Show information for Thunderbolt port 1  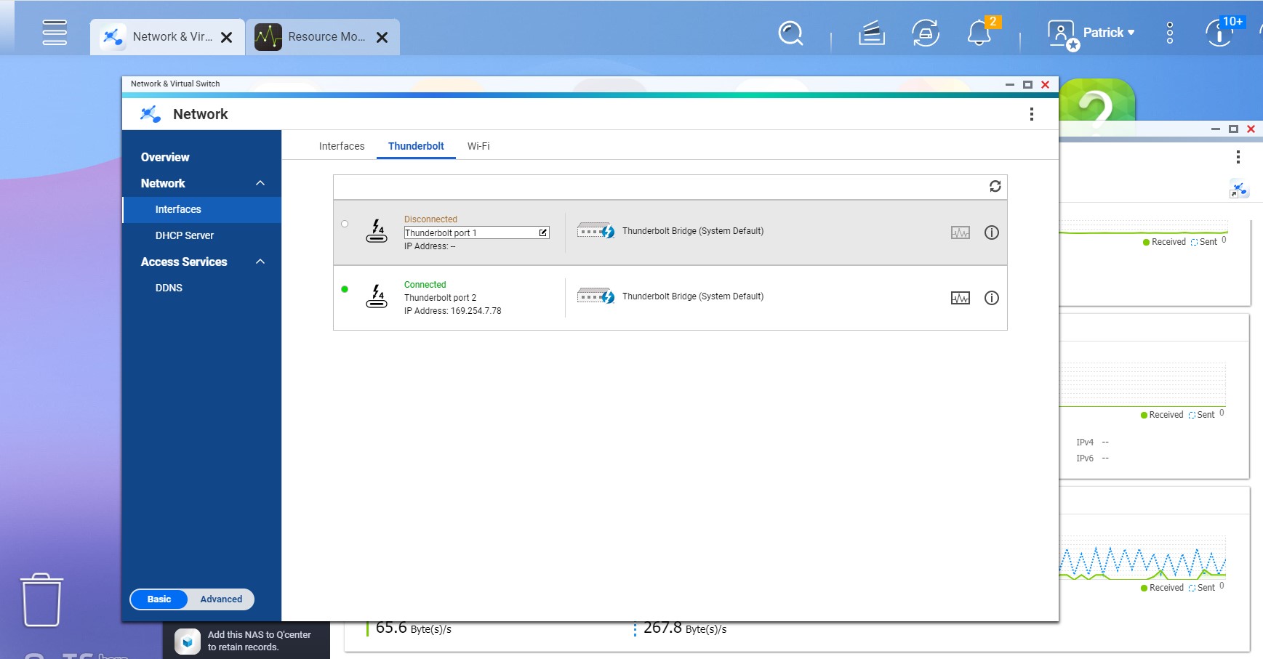click(x=992, y=233)
